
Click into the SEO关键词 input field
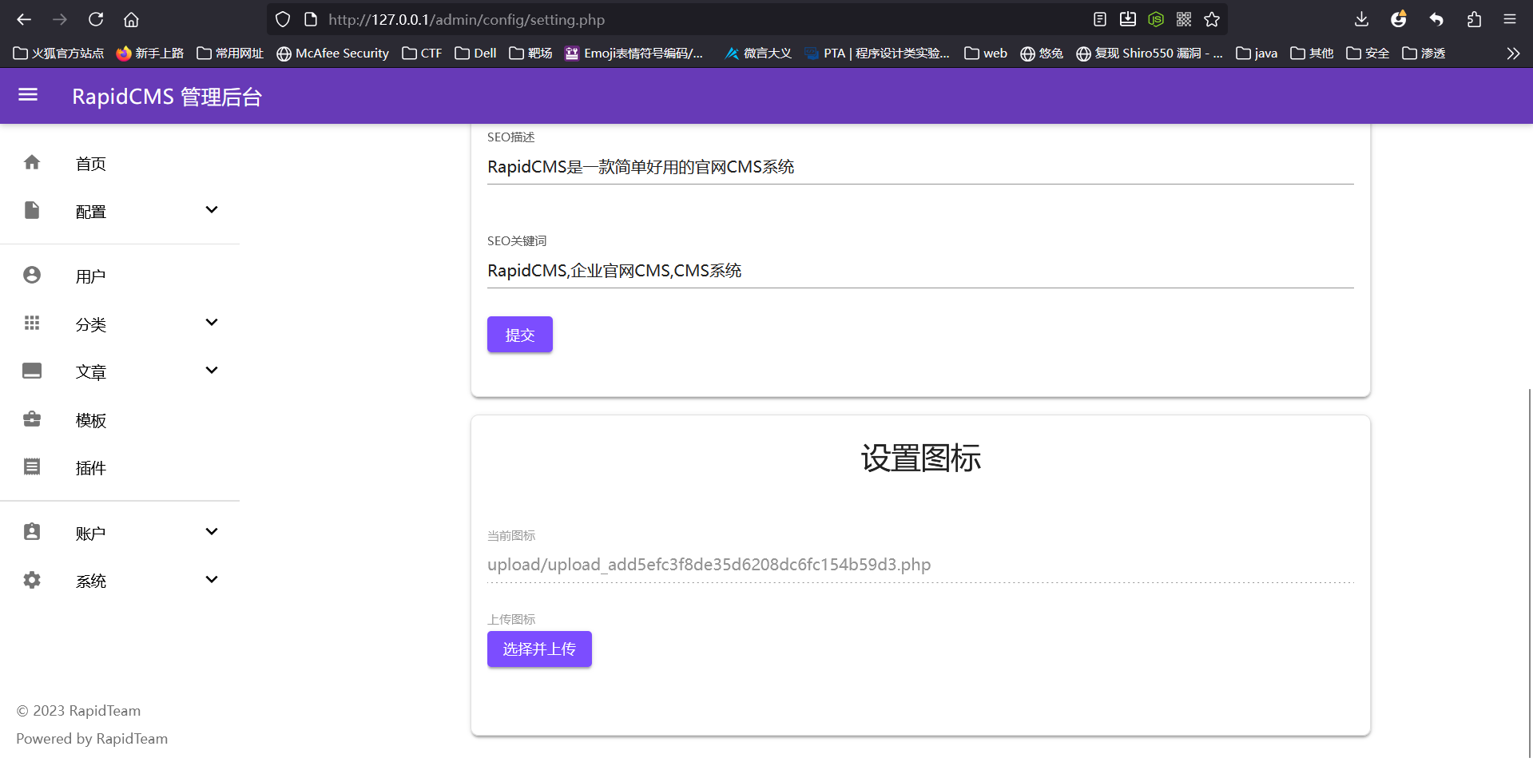(919, 271)
